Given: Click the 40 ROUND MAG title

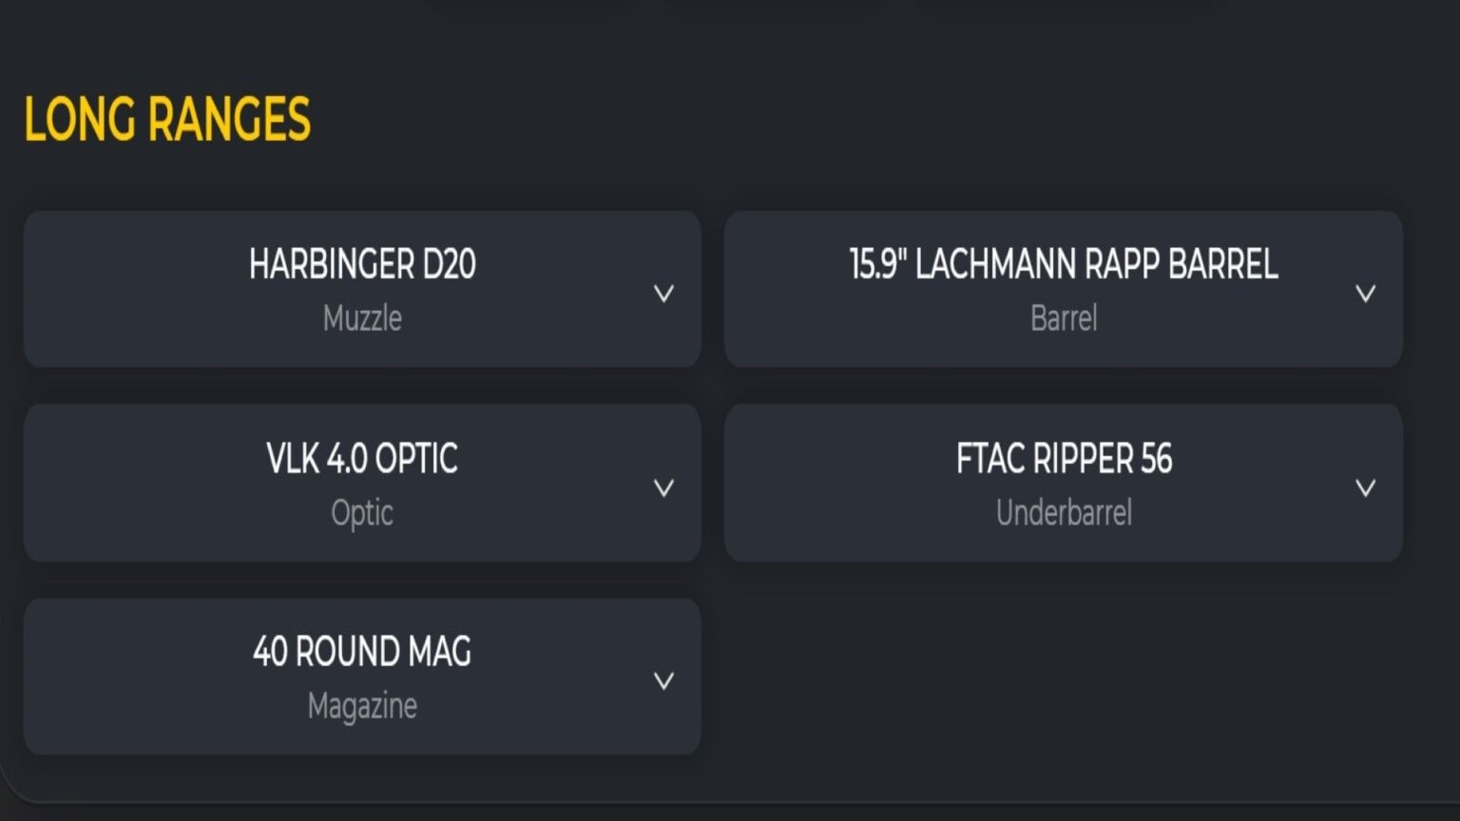Looking at the screenshot, I should pyautogui.click(x=362, y=652).
